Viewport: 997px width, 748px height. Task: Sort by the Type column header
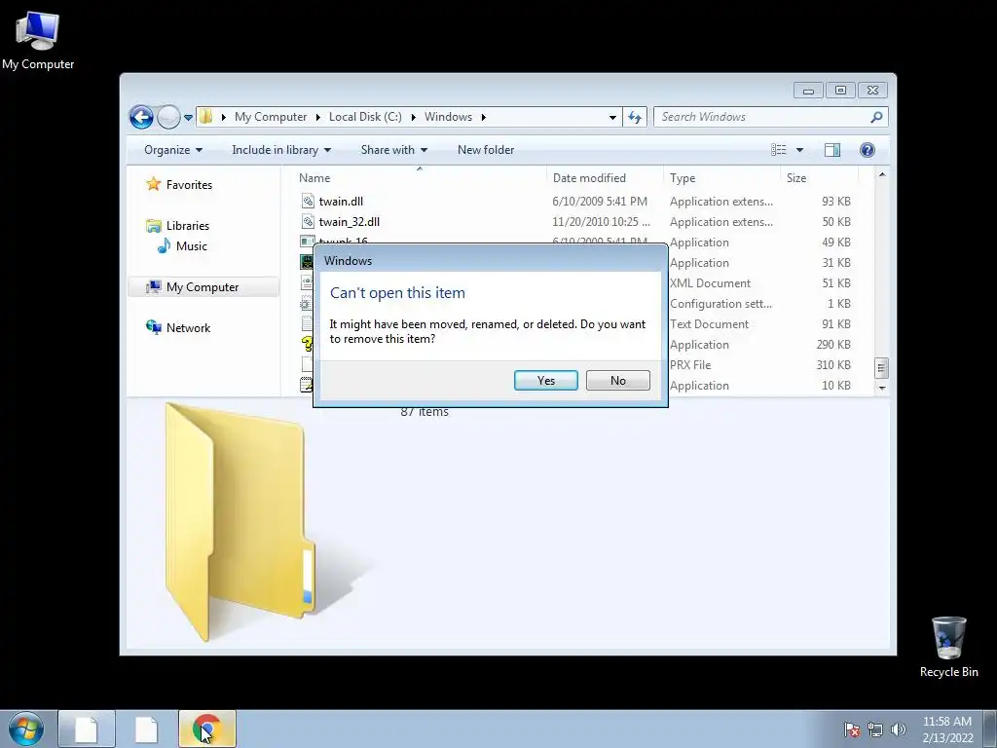click(x=721, y=178)
